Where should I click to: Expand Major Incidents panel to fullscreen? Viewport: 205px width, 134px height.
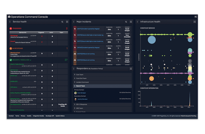[131, 22]
